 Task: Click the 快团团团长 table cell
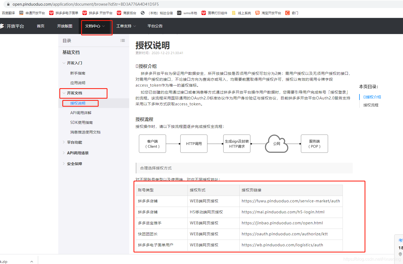click(x=162, y=234)
